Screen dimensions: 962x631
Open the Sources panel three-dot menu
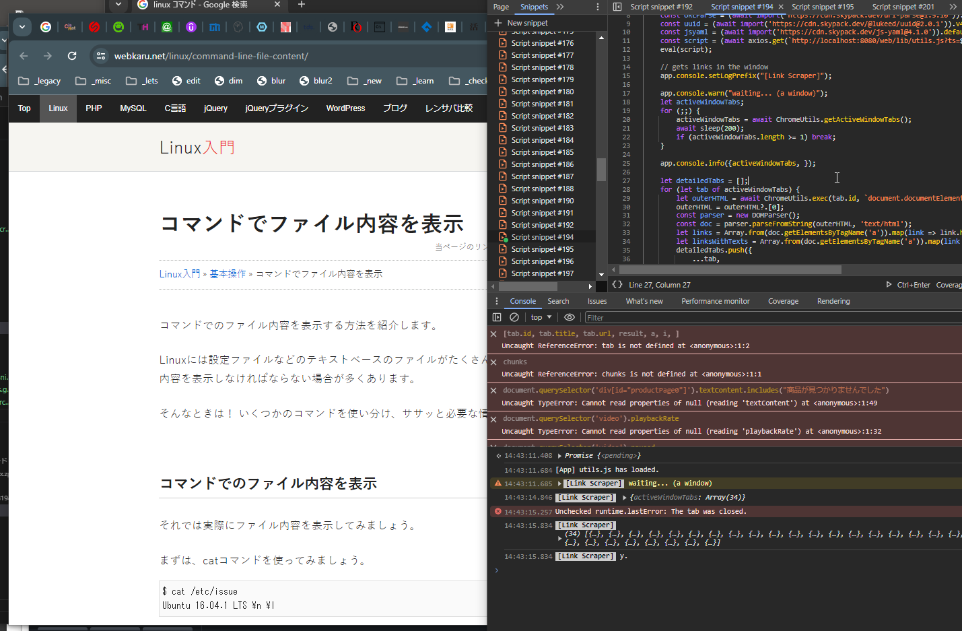pos(598,7)
